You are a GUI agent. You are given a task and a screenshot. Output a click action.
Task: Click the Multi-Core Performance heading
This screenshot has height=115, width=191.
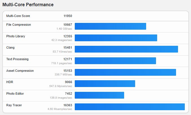[x=28, y=5]
